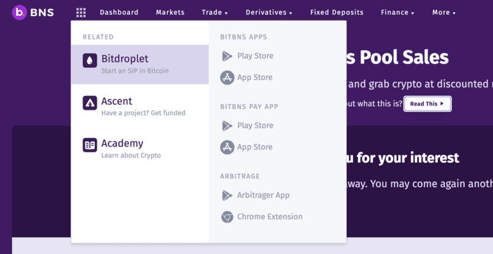Expand the Finance dropdown menu

tap(397, 12)
